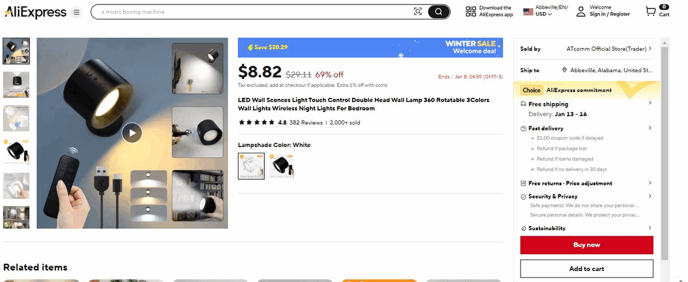Click the sign-in account icon
Screen dimensions: 688x282
581,11
